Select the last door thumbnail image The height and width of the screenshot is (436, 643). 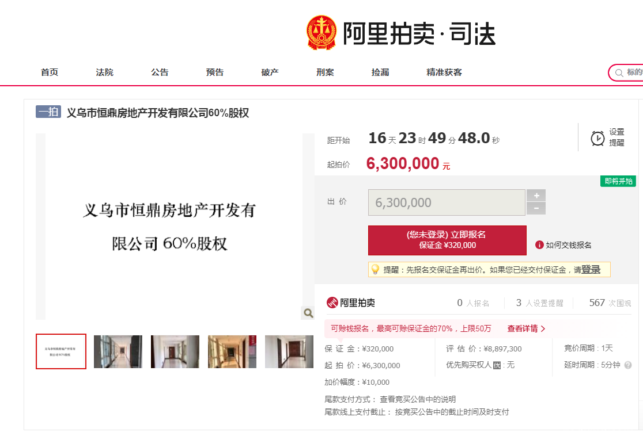point(289,351)
